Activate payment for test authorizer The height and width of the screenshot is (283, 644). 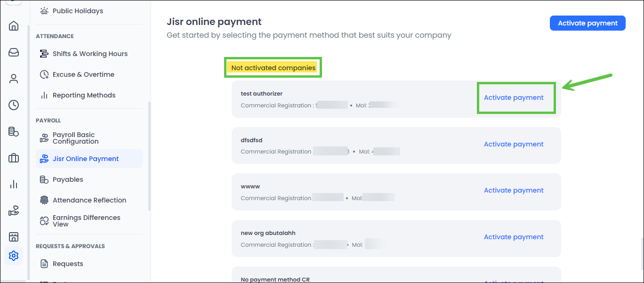(514, 97)
